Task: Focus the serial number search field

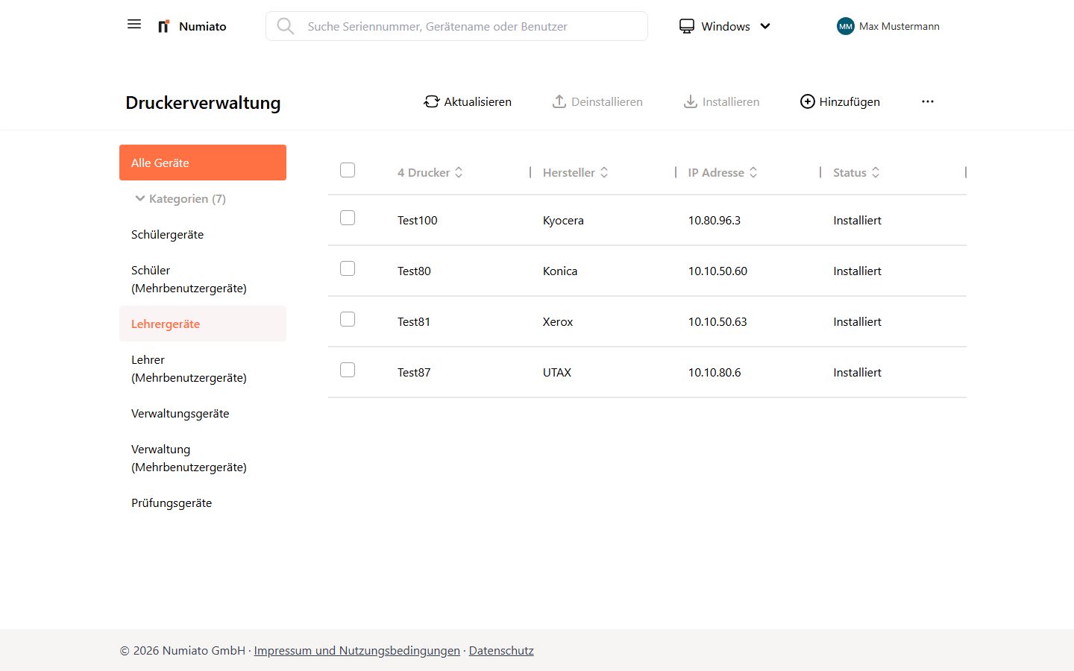Action: coord(470,26)
